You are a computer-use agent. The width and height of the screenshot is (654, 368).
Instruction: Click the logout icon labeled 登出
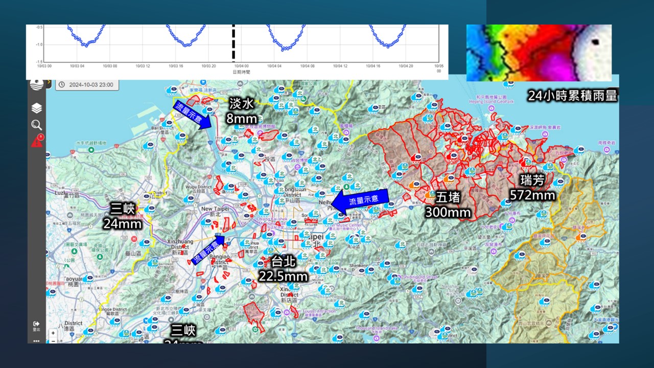[36, 325]
